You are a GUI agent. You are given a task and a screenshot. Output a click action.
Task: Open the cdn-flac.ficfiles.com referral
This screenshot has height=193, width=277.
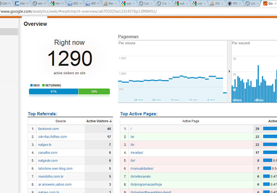53,137
